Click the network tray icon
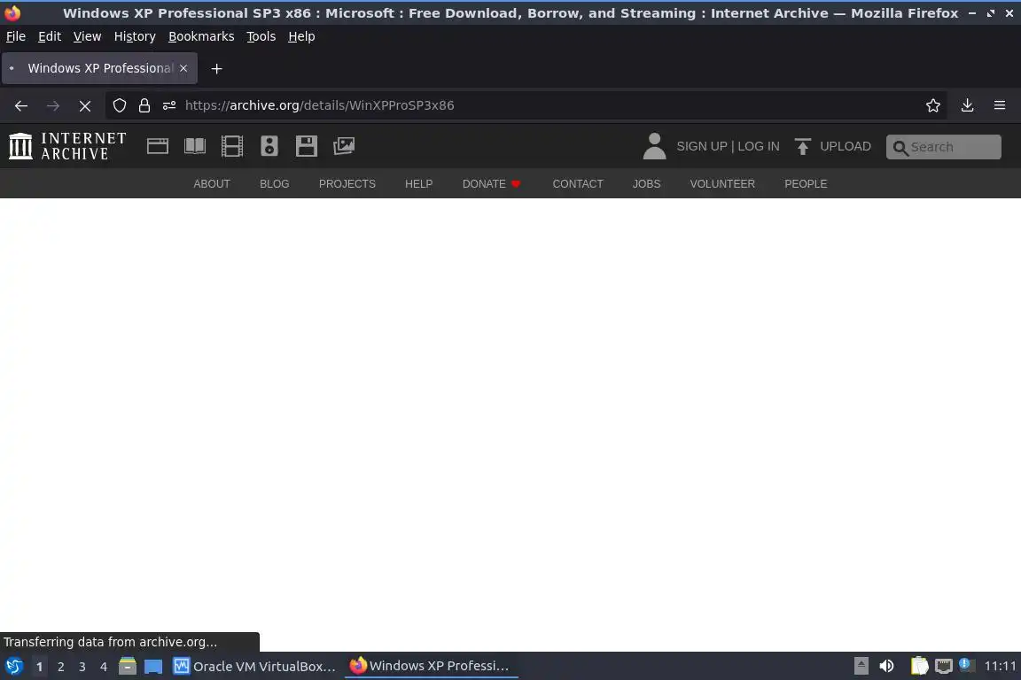The height and width of the screenshot is (680, 1021). (944, 667)
